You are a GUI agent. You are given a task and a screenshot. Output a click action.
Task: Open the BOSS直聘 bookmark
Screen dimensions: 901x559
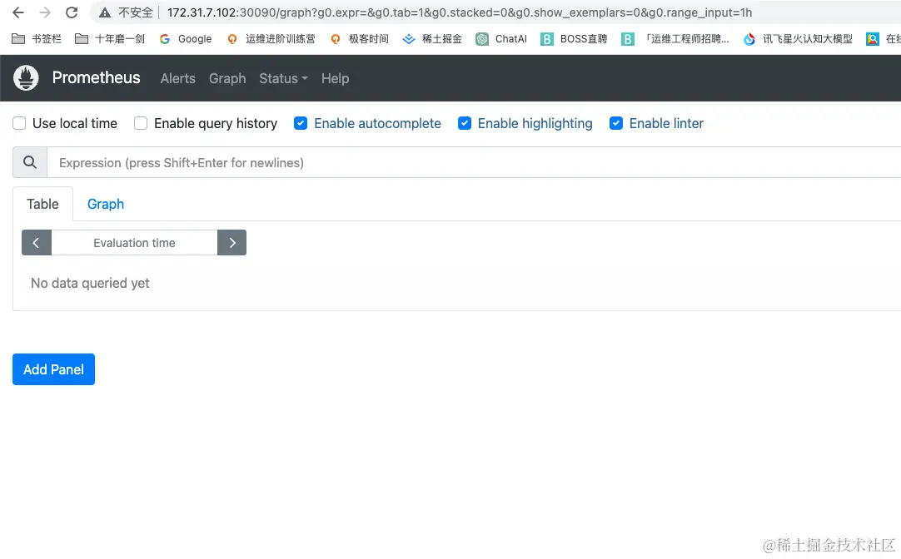tap(574, 39)
